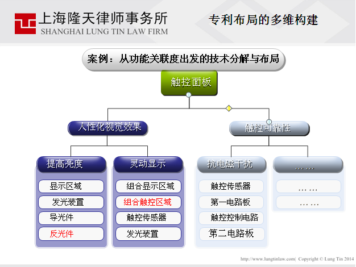Select the 灵动显示 column header
Screen dimensions: 356x267
[148, 164]
